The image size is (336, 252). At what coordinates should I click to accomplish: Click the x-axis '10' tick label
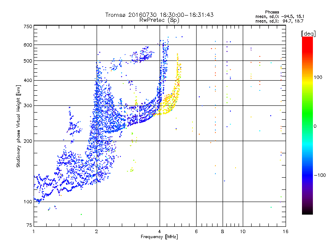(243, 231)
